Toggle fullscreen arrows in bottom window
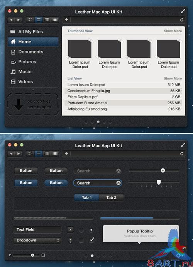Viewport: 193px width, 267px height. pos(183,145)
